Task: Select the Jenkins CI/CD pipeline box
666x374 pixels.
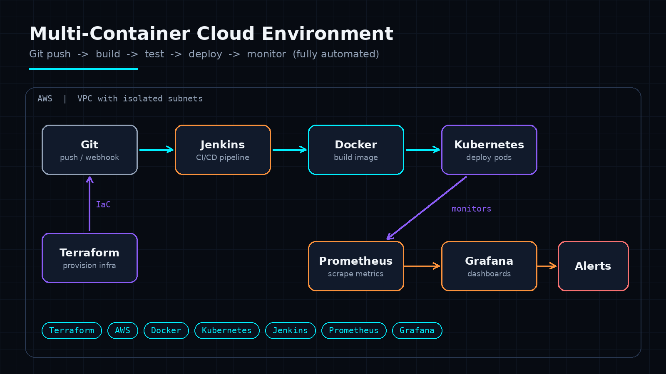Action: pos(223,150)
